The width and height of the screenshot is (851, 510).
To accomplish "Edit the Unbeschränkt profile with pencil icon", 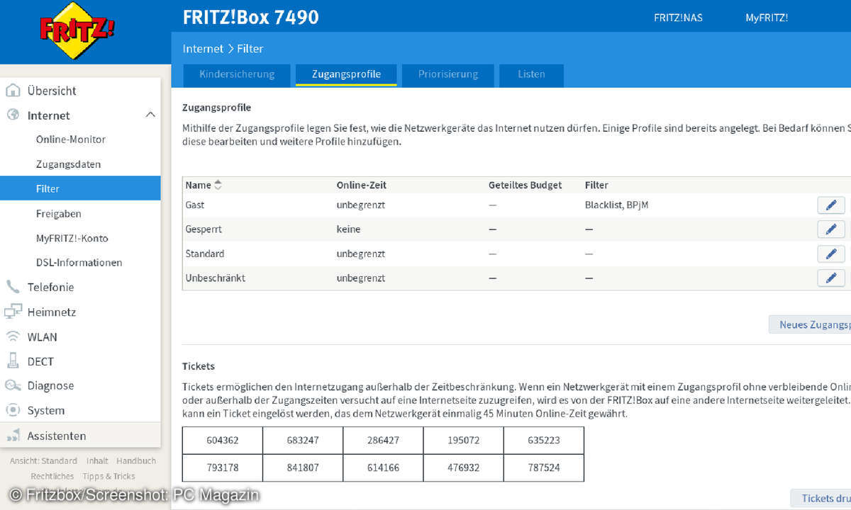I will pos(831,278).
